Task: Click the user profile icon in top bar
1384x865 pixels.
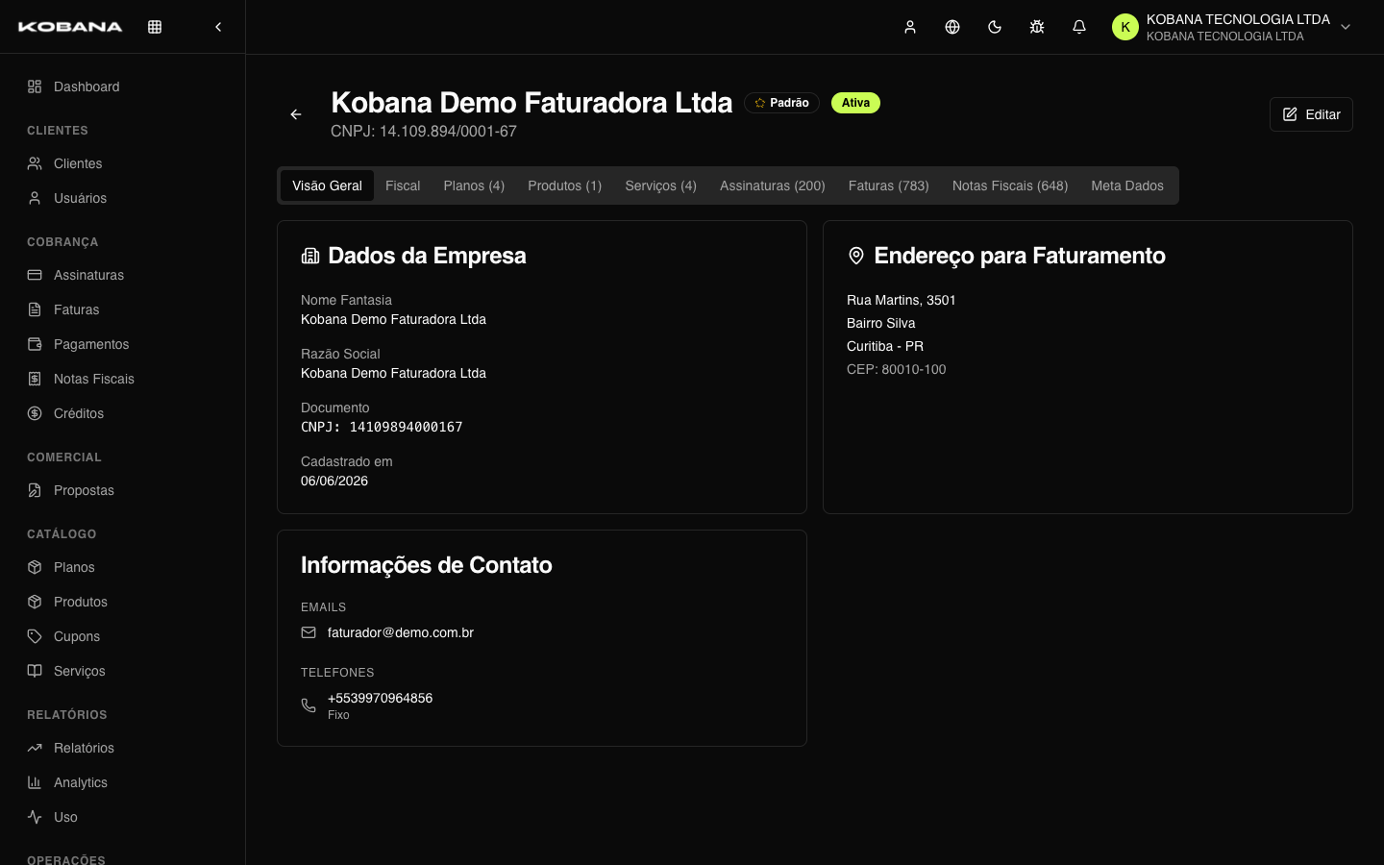Action: point(910,27)
